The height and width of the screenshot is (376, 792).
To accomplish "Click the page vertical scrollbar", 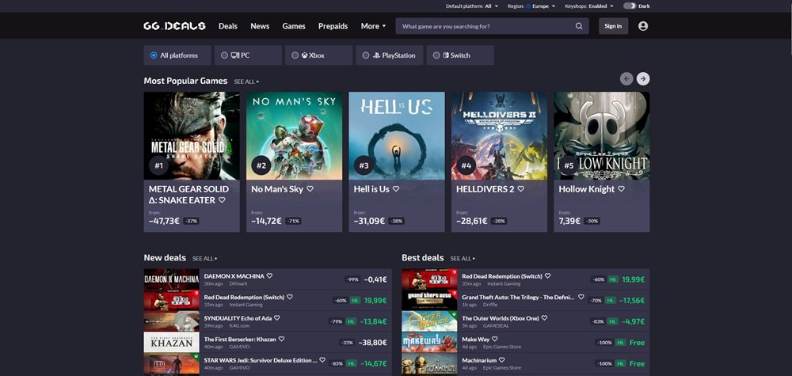I will click(x=790, y=30).
